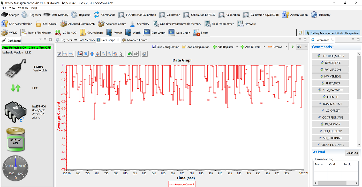
Task: Click the add annotation graph icon
Action: click(65, 54)
